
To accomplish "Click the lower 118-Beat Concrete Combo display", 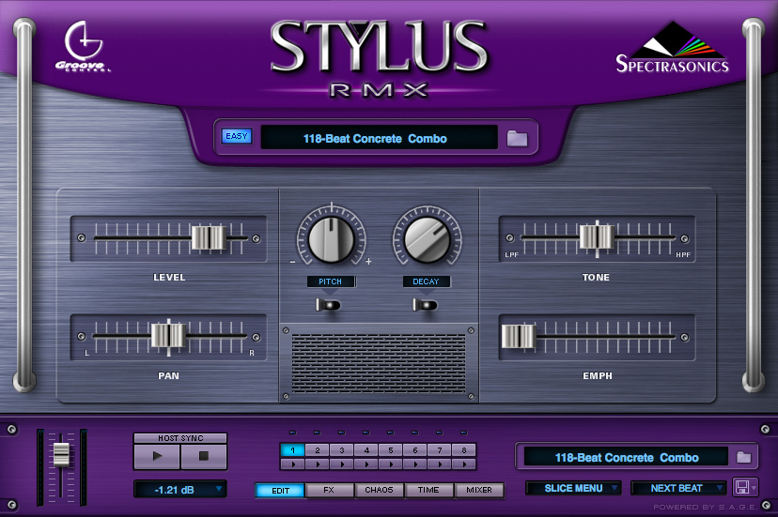I will pos(626,457).
